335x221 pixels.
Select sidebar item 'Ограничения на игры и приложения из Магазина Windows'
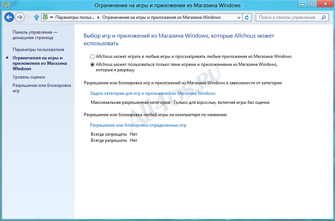point(40,63)
